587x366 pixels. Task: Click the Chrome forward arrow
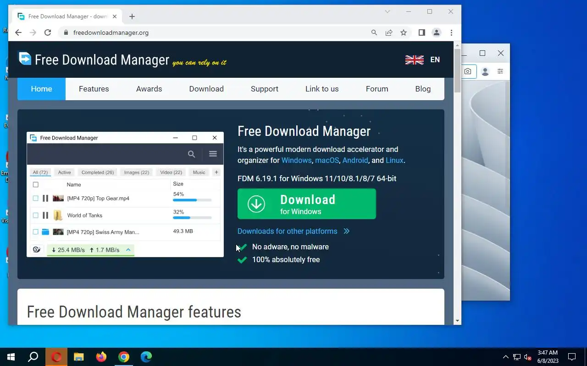click(33, 32)
